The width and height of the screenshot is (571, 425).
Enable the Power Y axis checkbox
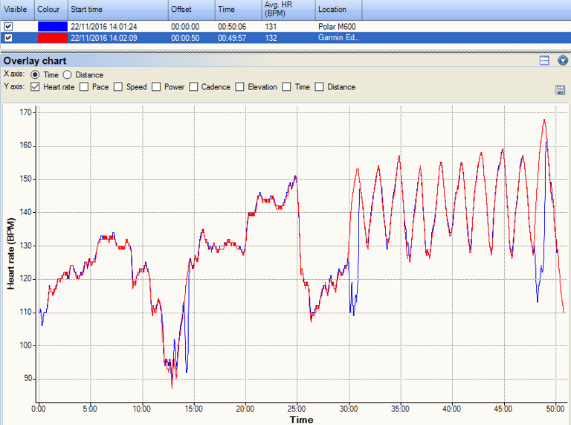click(156, 87)
